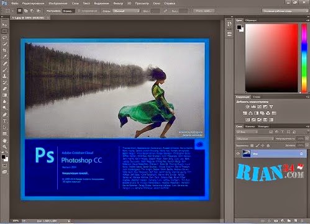This screenshot has width=310, height=224.
Task: Select the Zoom magnifier tool
Action: tap(4, 147)
